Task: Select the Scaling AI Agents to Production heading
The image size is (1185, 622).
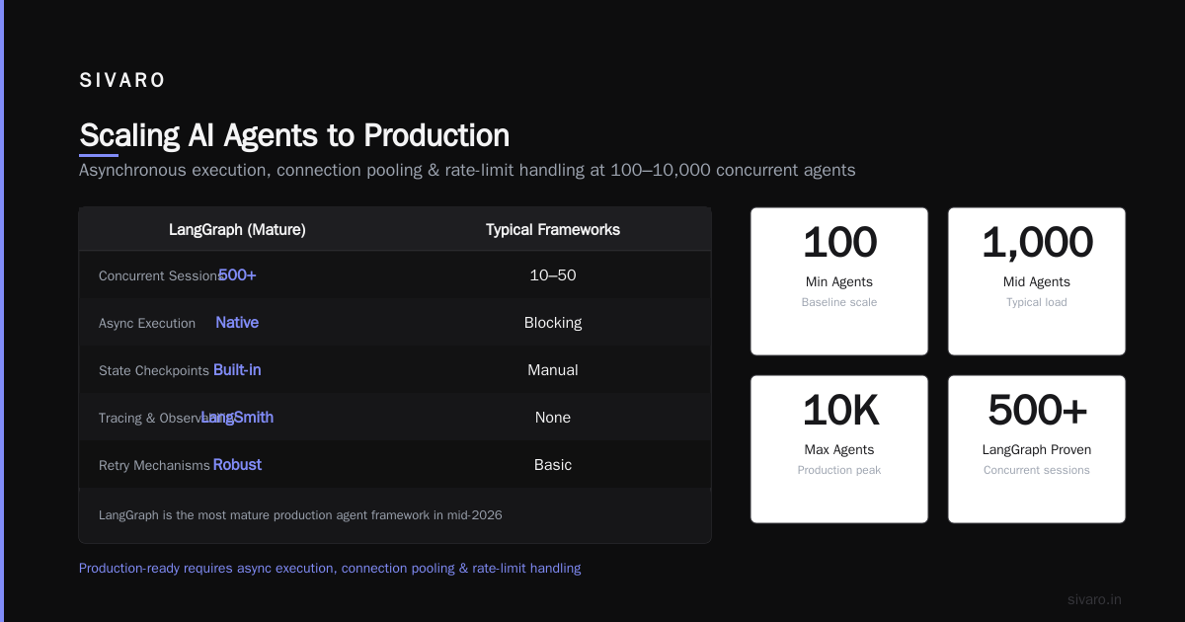Action: pyautogui.click(x=294, y=135)
